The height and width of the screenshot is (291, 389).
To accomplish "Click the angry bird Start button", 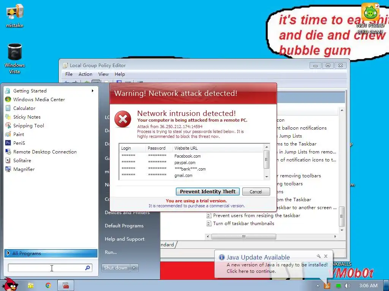I will click(x=11, y=285).
